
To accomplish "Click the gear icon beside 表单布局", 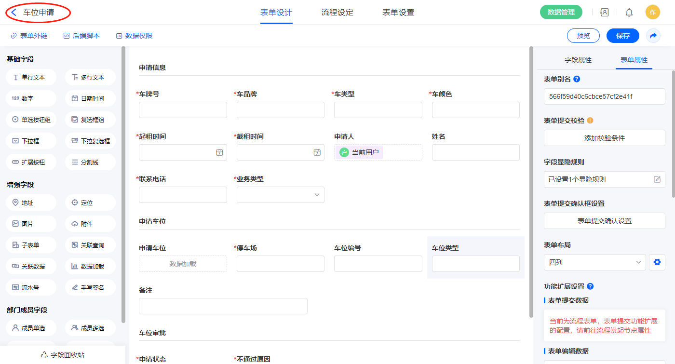I will point(656,262).
